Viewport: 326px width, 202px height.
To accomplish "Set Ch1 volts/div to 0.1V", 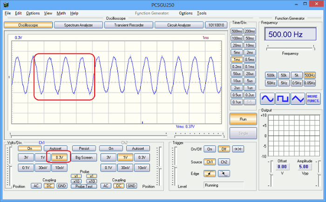I will (26, 168).
